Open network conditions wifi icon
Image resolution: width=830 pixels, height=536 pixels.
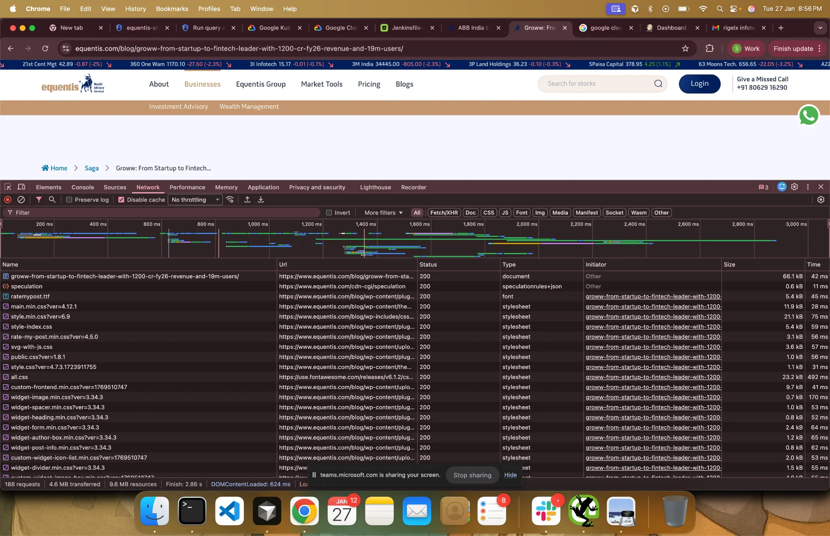pyautogui.click(x=230, y=200)
